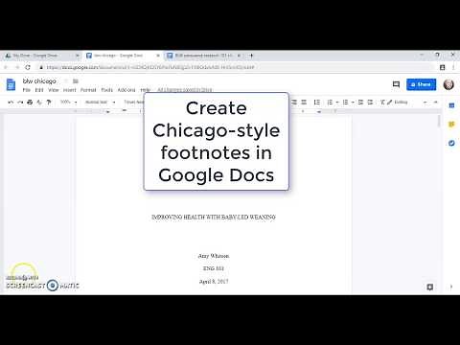460x345 pixels.
Task: Click the ENG 101 course line
Action: 214,268
